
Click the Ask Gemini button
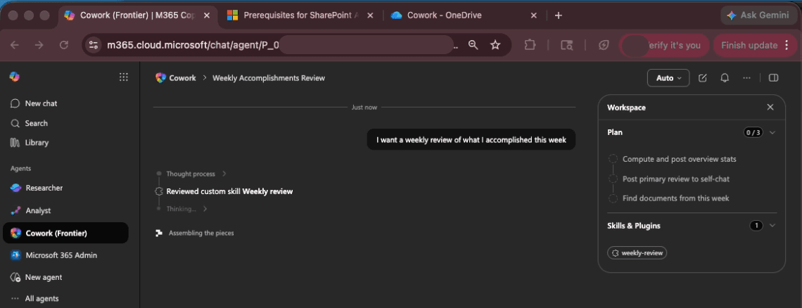click(x=758, y=15)
